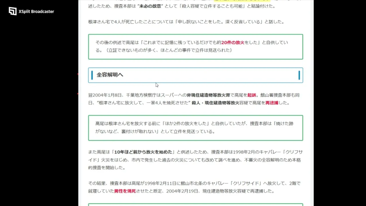
Task: Click the text '2004年2月19日'
Action: (182, 191)
